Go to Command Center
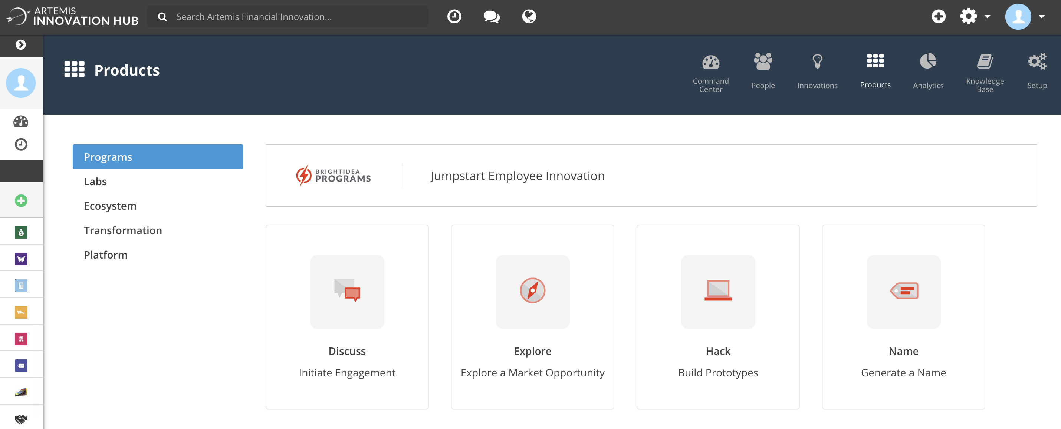 tap(710, 73)
